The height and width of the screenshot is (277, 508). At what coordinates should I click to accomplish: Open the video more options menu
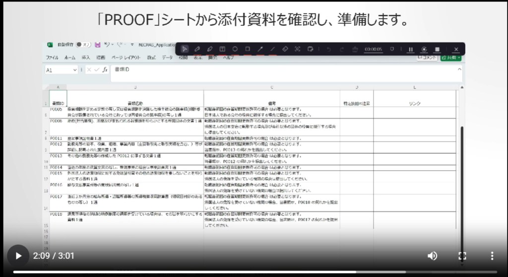(x=492, y=256)
